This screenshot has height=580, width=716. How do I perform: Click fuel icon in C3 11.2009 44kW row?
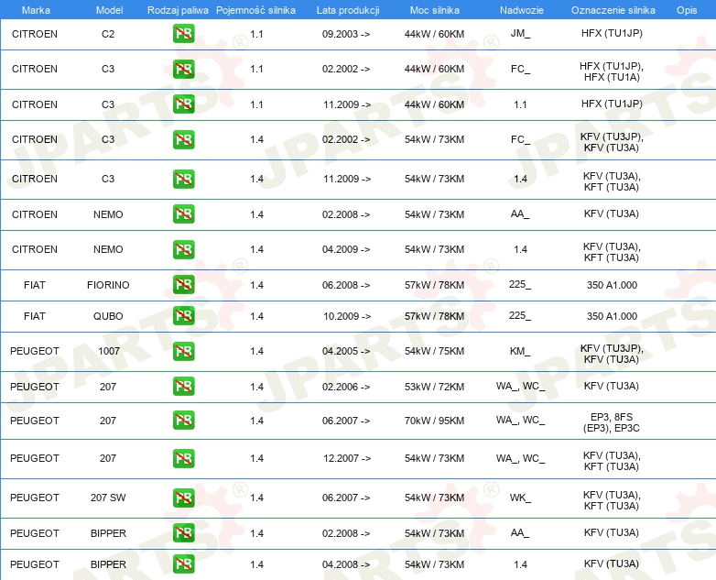point(183,104)
